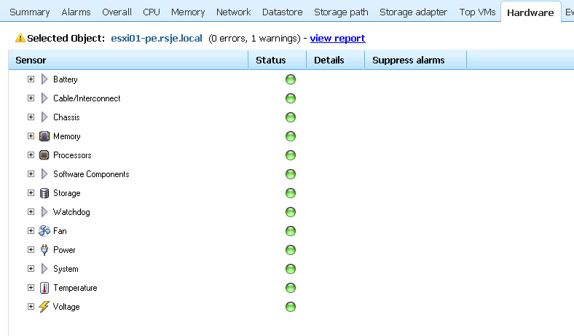Click the Memory chip icon in sensor list

tap(44, 136)
